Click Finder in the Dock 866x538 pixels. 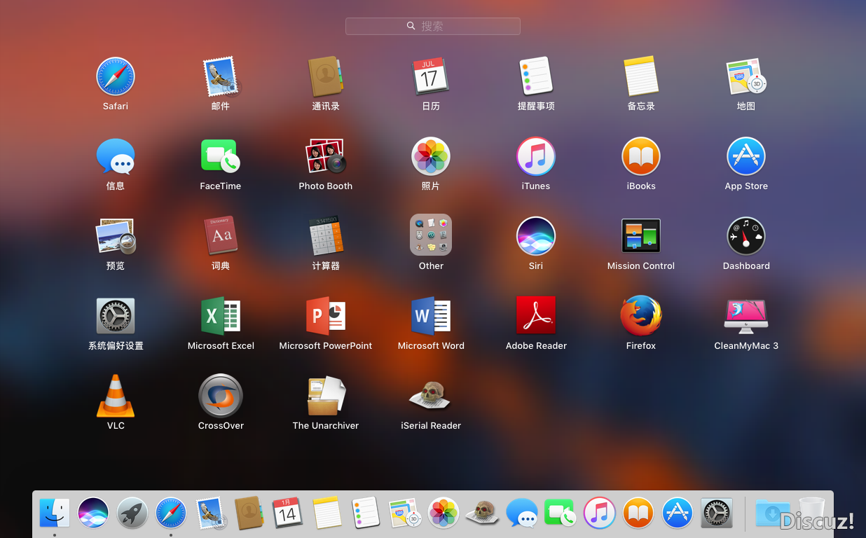point(55,513)
